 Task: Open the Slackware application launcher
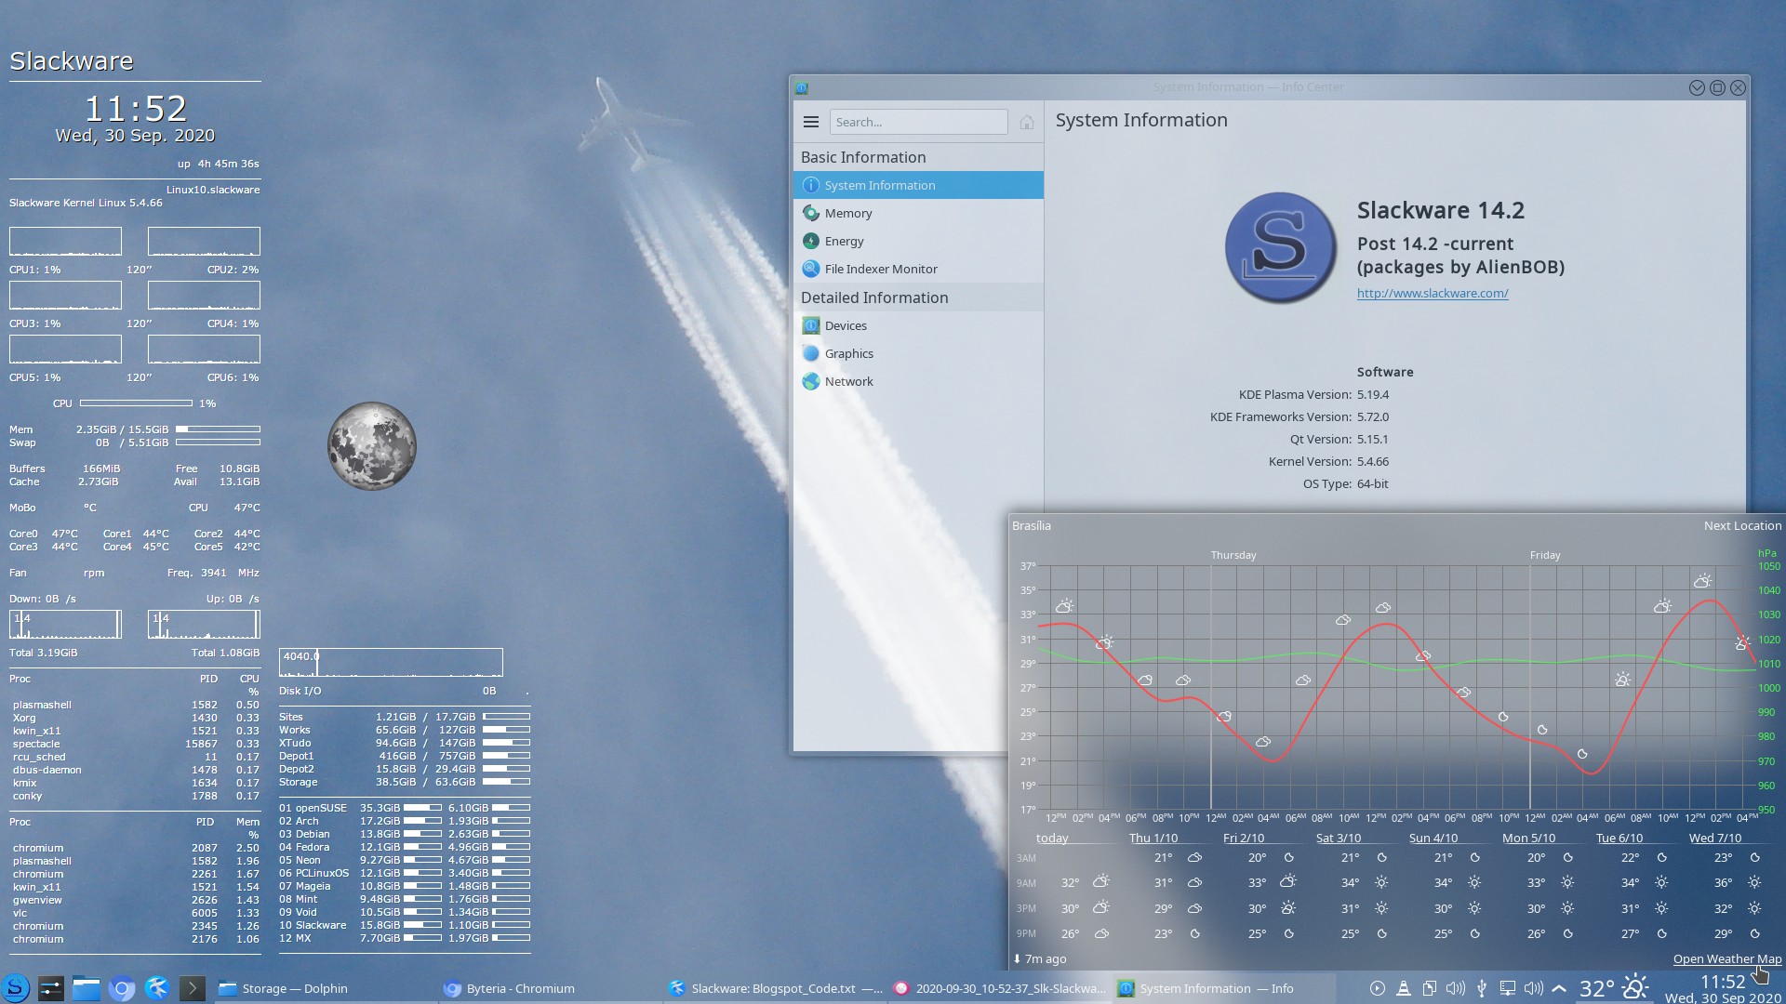coord(17,988)
